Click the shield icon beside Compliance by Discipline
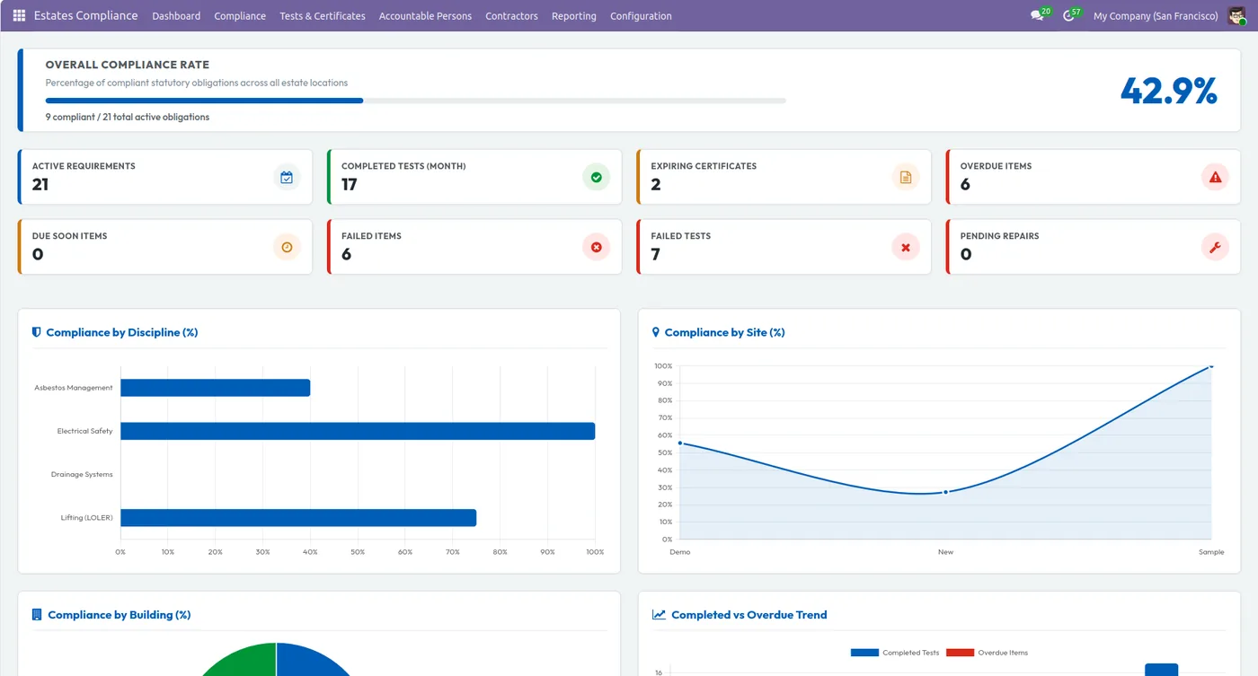The height and width of the screenshot is (676, 1258). tap(37, 332)
